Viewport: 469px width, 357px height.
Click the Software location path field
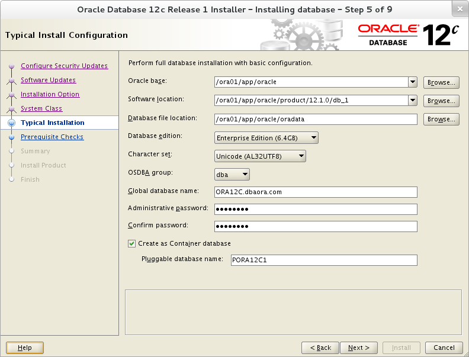311,100
